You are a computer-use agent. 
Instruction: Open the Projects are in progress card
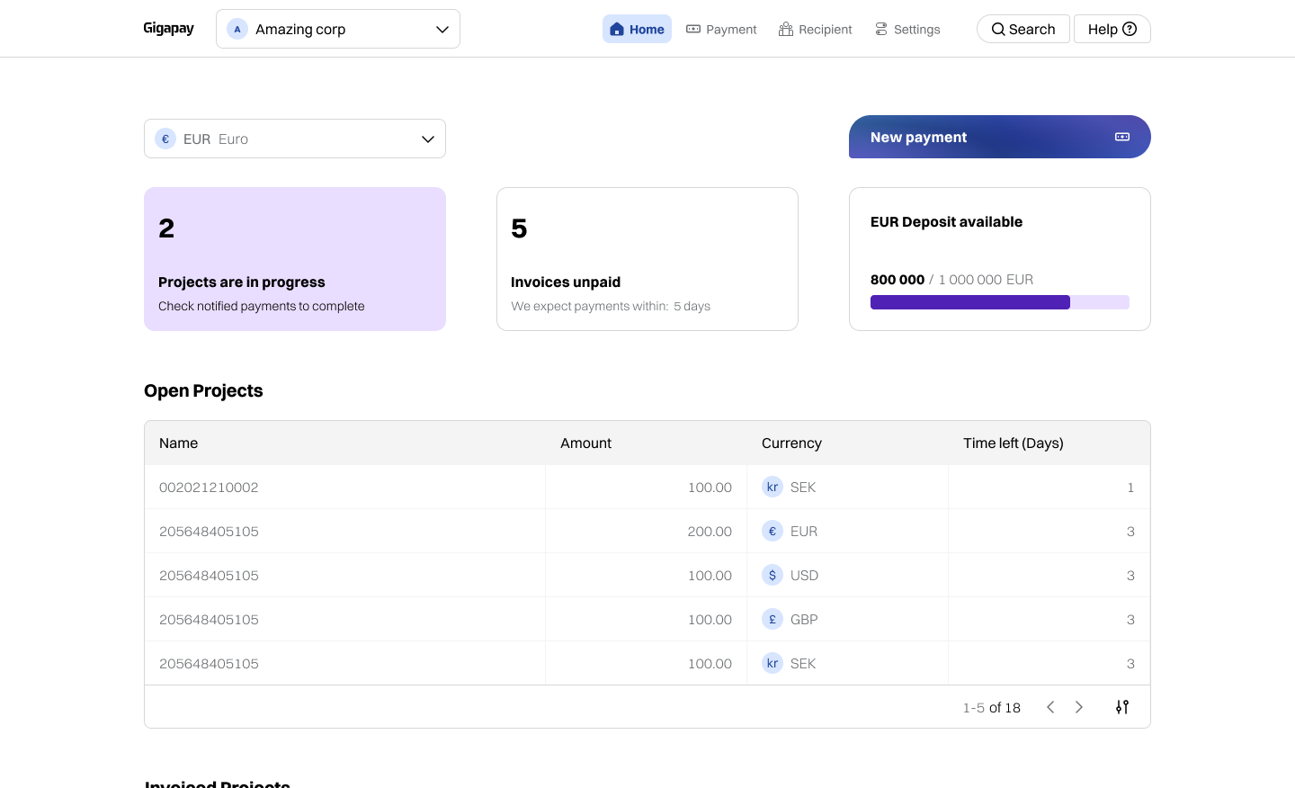click(295, 259)
